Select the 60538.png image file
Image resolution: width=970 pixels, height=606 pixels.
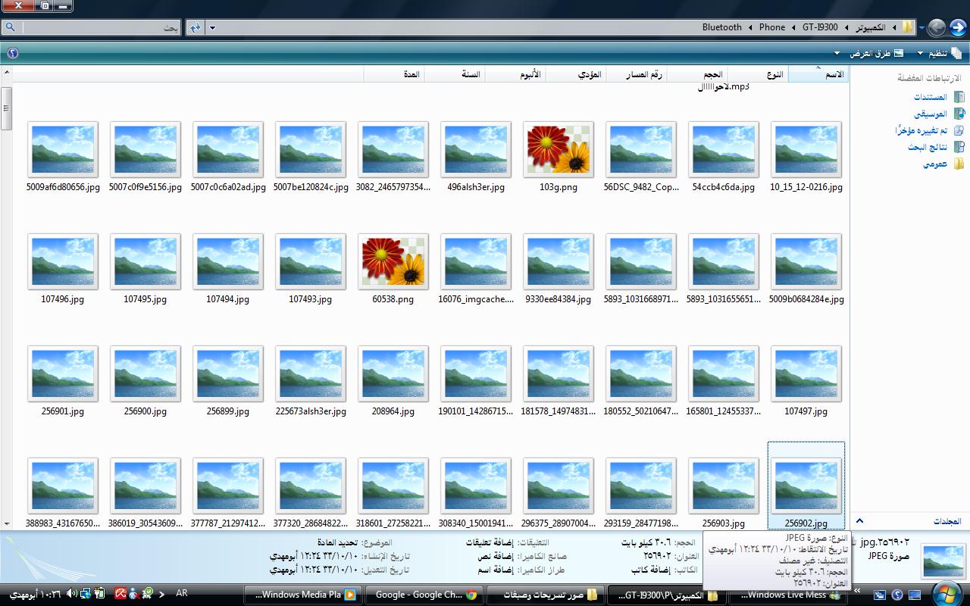(393, 262)
